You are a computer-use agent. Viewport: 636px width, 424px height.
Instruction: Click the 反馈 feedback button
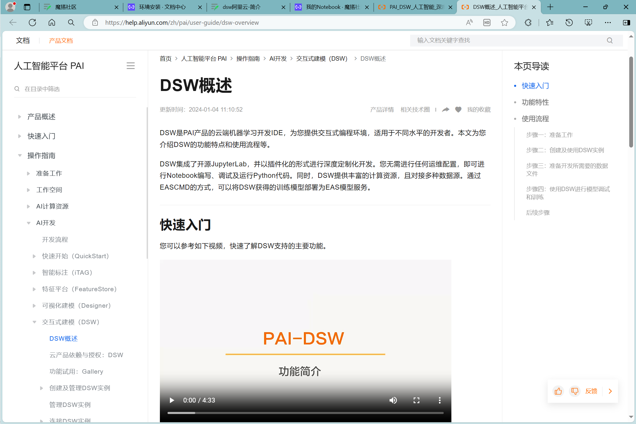click(591, 391)
